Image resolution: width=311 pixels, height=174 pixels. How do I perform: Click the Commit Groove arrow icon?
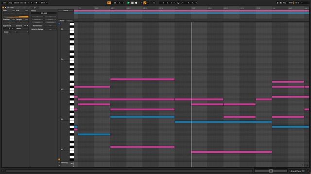(x=27, y=26)
